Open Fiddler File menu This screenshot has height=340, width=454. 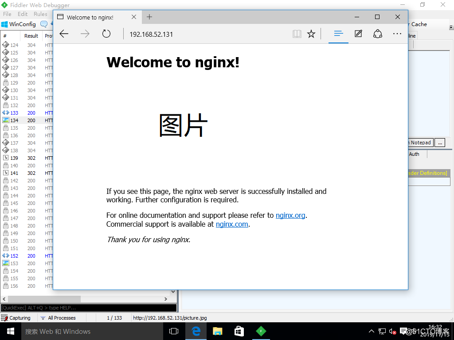coord(7,14)
